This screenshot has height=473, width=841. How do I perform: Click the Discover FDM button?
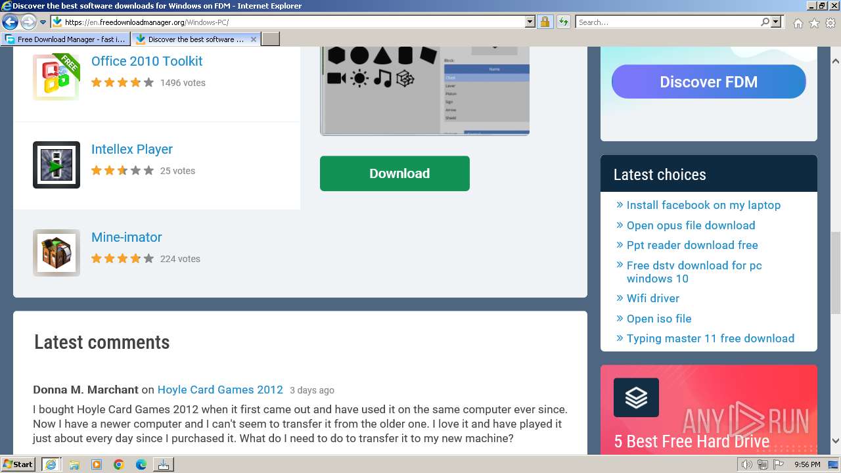pyautogui.click(x=708, y=81)
